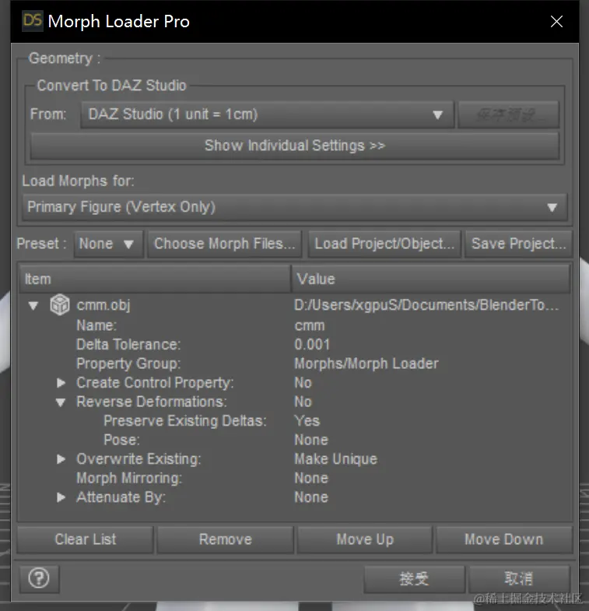Select the Name row label
Viewport: 589px width, 611px height.
tap(96, 325)
